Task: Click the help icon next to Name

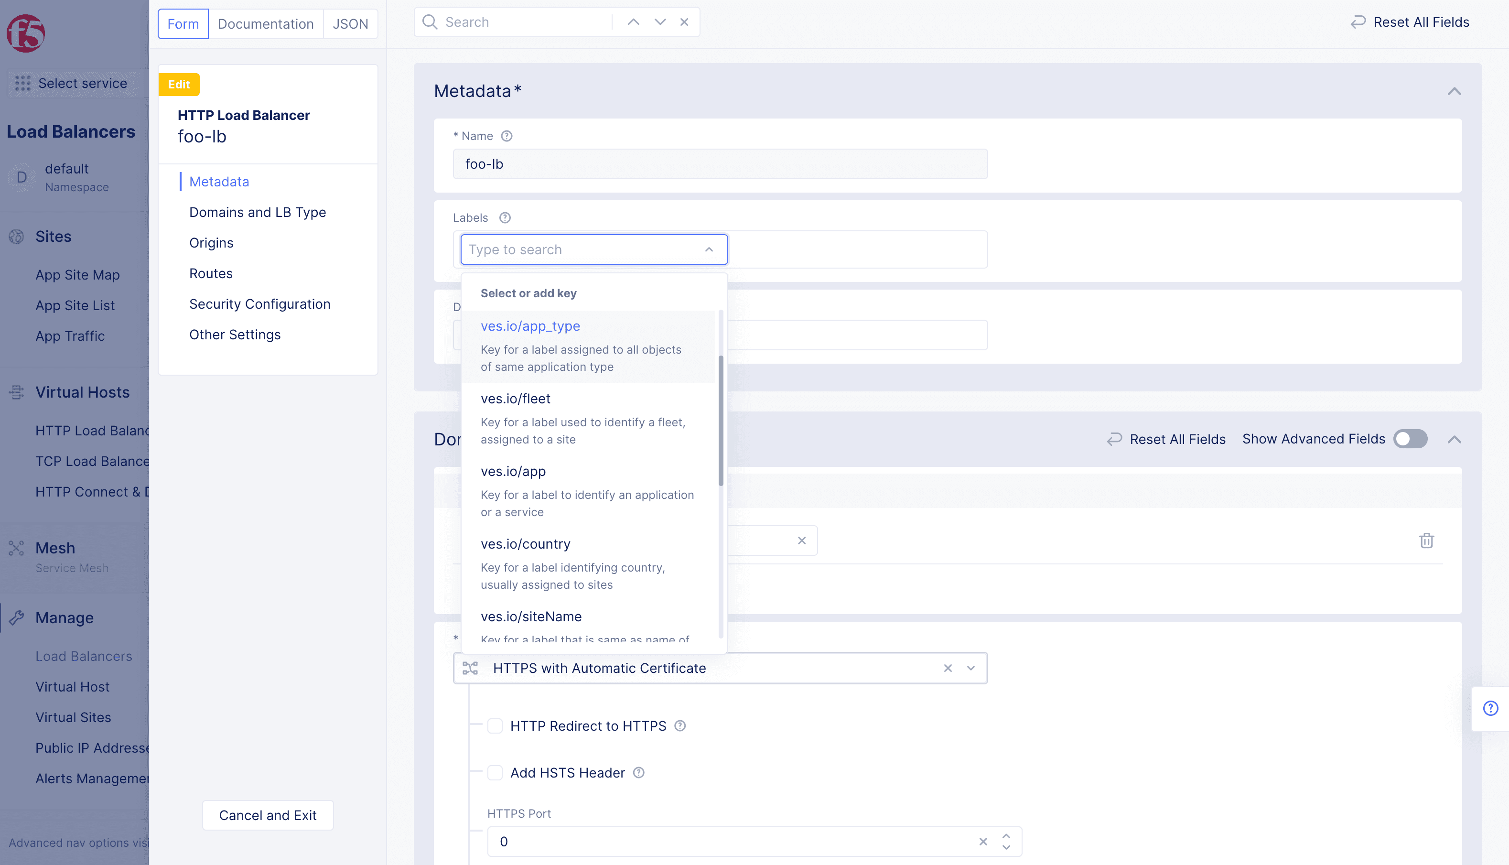Action: click(507, 136)
